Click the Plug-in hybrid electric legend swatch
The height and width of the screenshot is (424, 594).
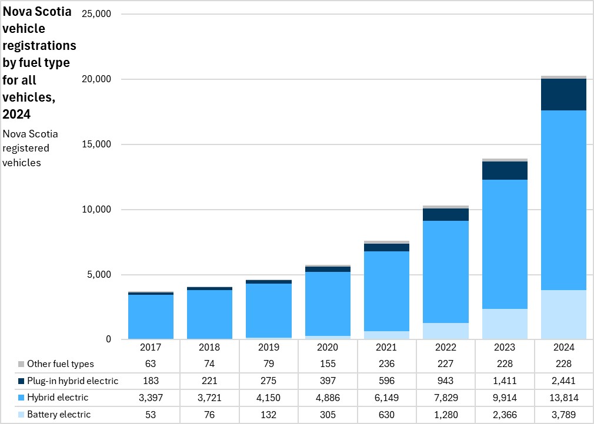point(22,381)
